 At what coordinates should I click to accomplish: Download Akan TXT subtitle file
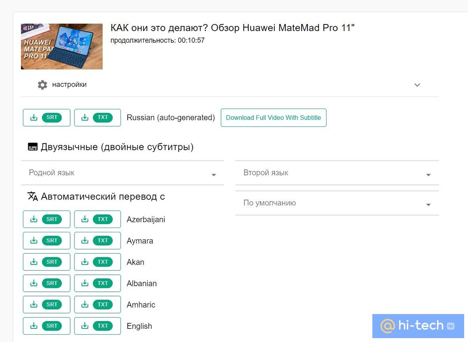click(x=97, y=262)
